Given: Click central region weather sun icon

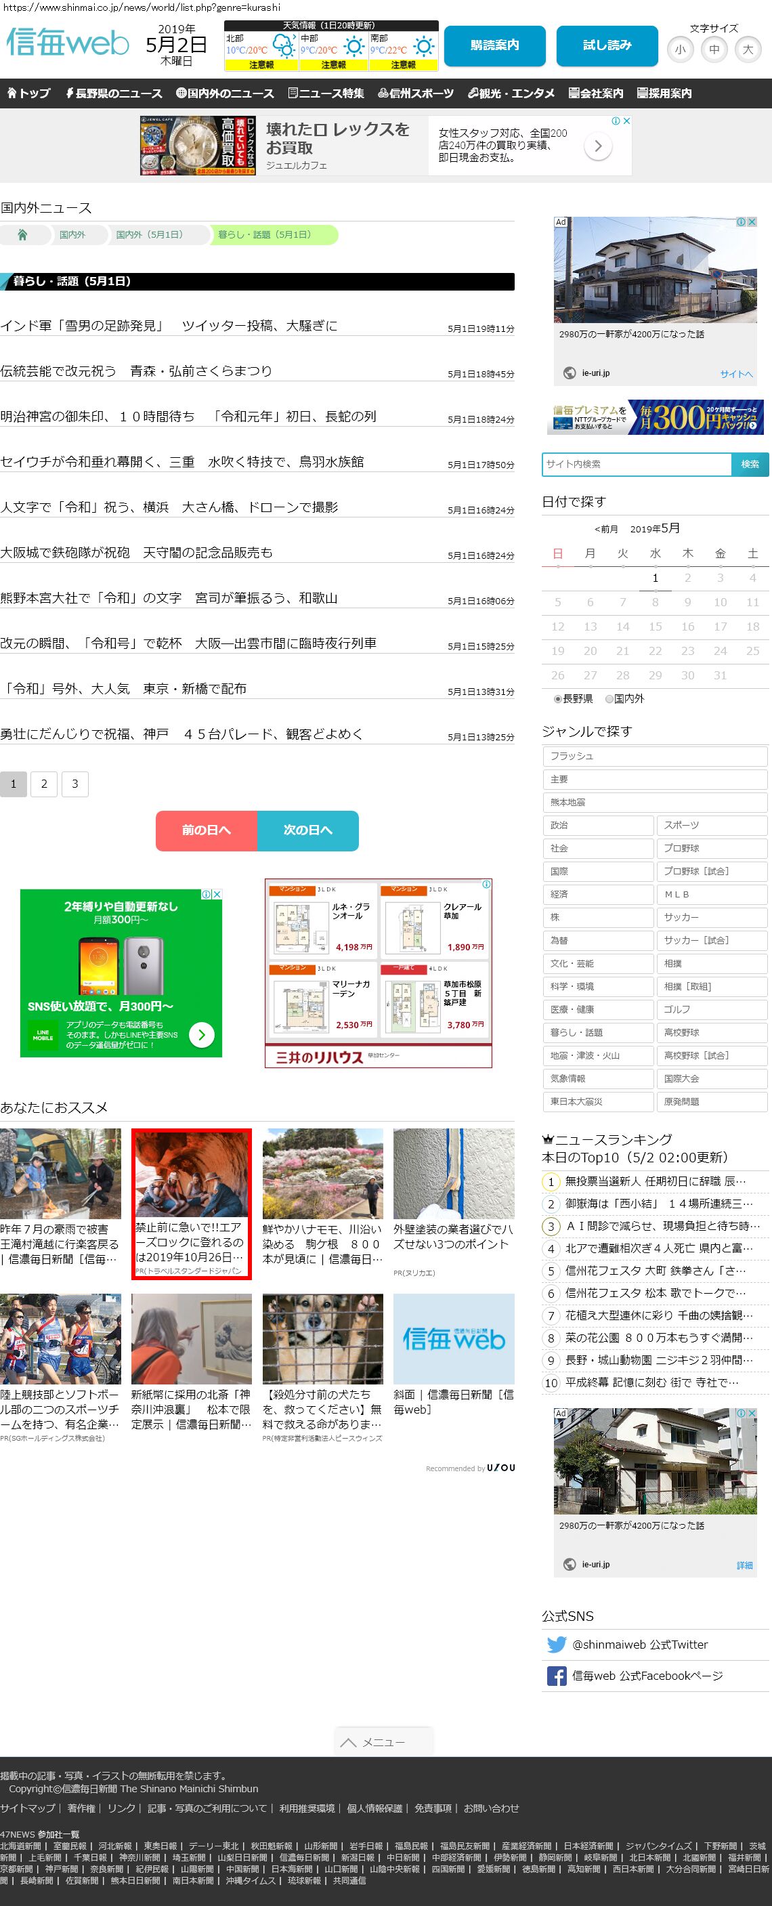Looking at the screenshot, I should tap(354, 47).
